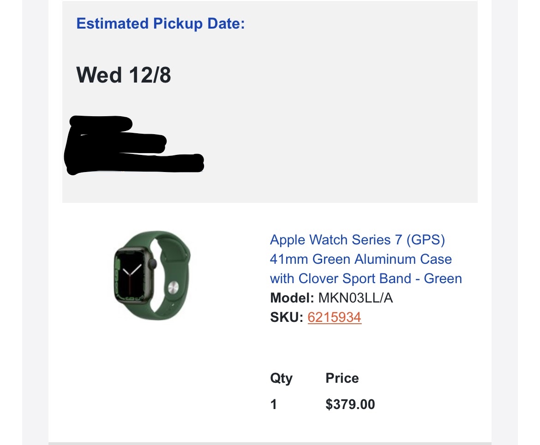This screenshot has height=445, width=540.
Task: Click the bold Model label
Action: click(x=292, y=298)
